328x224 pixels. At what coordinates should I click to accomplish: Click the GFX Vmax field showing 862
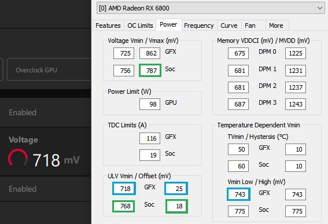click(x=150, y=53)
